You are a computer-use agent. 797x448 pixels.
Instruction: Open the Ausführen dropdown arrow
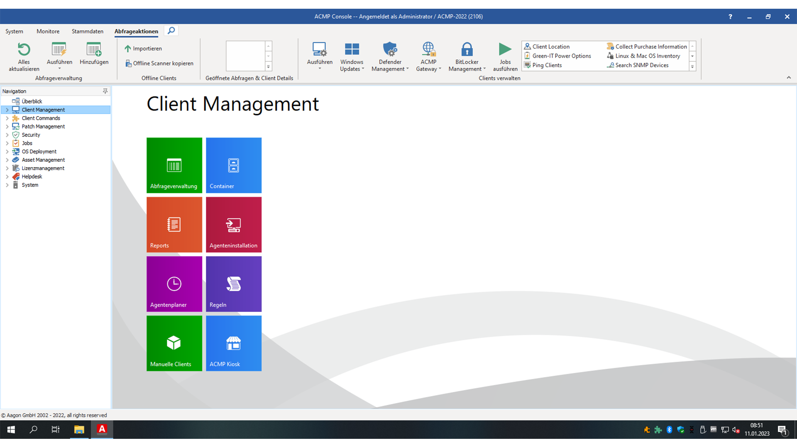[x=59, y=69]
